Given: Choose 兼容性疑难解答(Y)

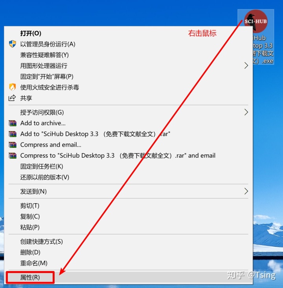Looking at the screenshot, I should coord(128,55).
